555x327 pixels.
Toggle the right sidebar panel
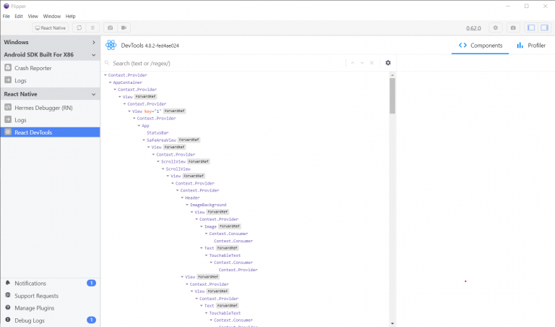point(545,27)
